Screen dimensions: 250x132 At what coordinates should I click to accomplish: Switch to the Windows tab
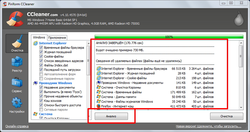[39, 37]
